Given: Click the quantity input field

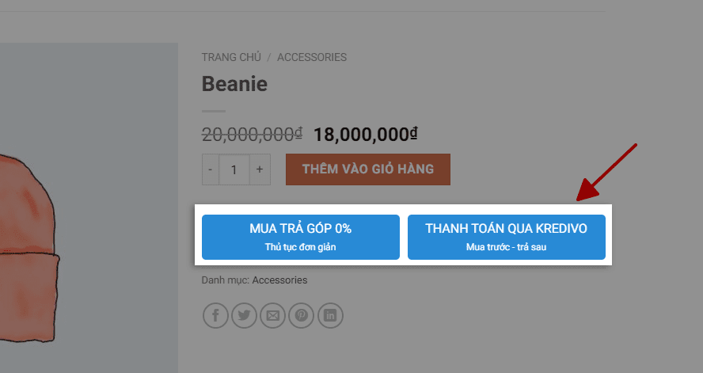Looking at the screenshot, I should [x=234, y=169].
